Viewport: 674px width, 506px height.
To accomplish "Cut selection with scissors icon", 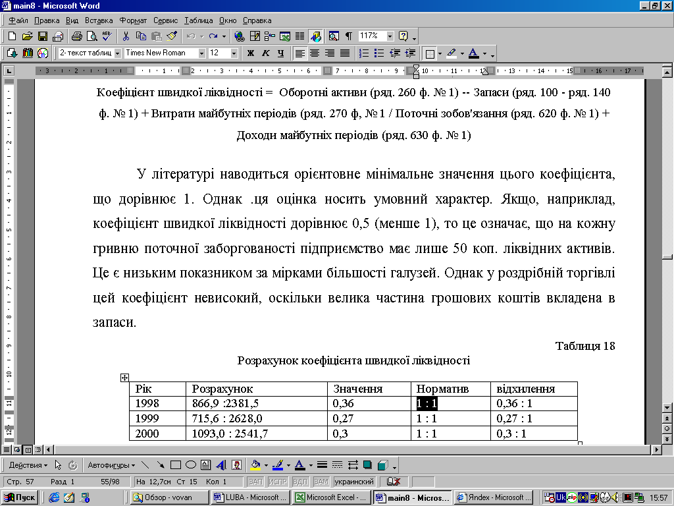I will coord(126,36).
